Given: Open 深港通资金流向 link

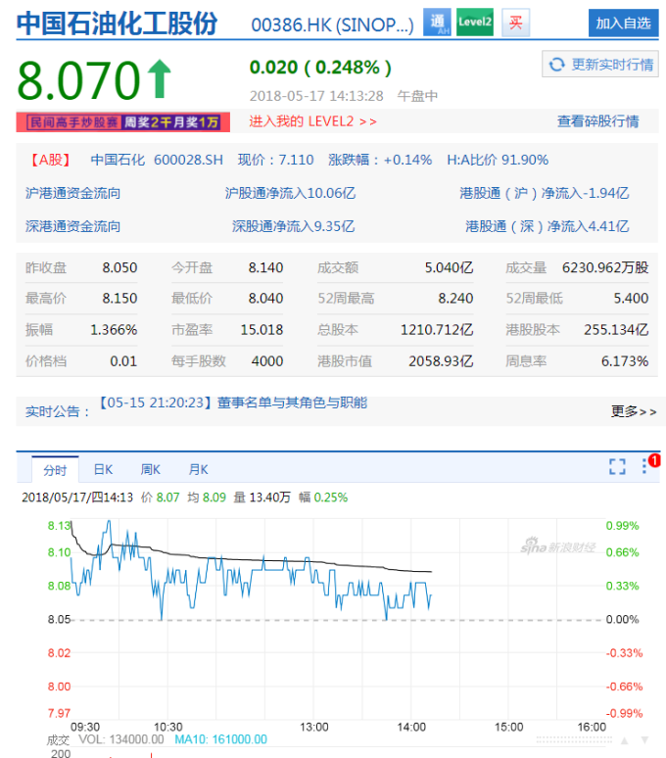Looking at the screenshot, I should pyautogui.click(x=73, y=226).
